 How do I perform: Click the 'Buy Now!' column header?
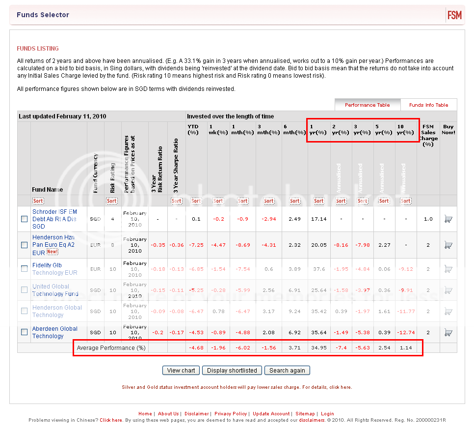448,130
